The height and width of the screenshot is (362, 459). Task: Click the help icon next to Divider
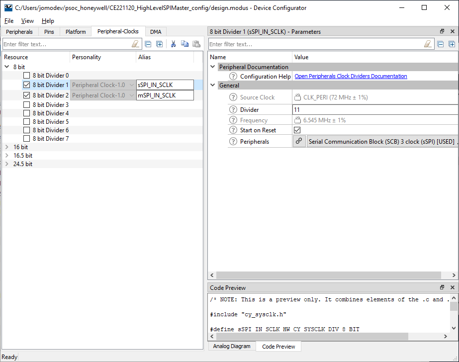[233, 109]
